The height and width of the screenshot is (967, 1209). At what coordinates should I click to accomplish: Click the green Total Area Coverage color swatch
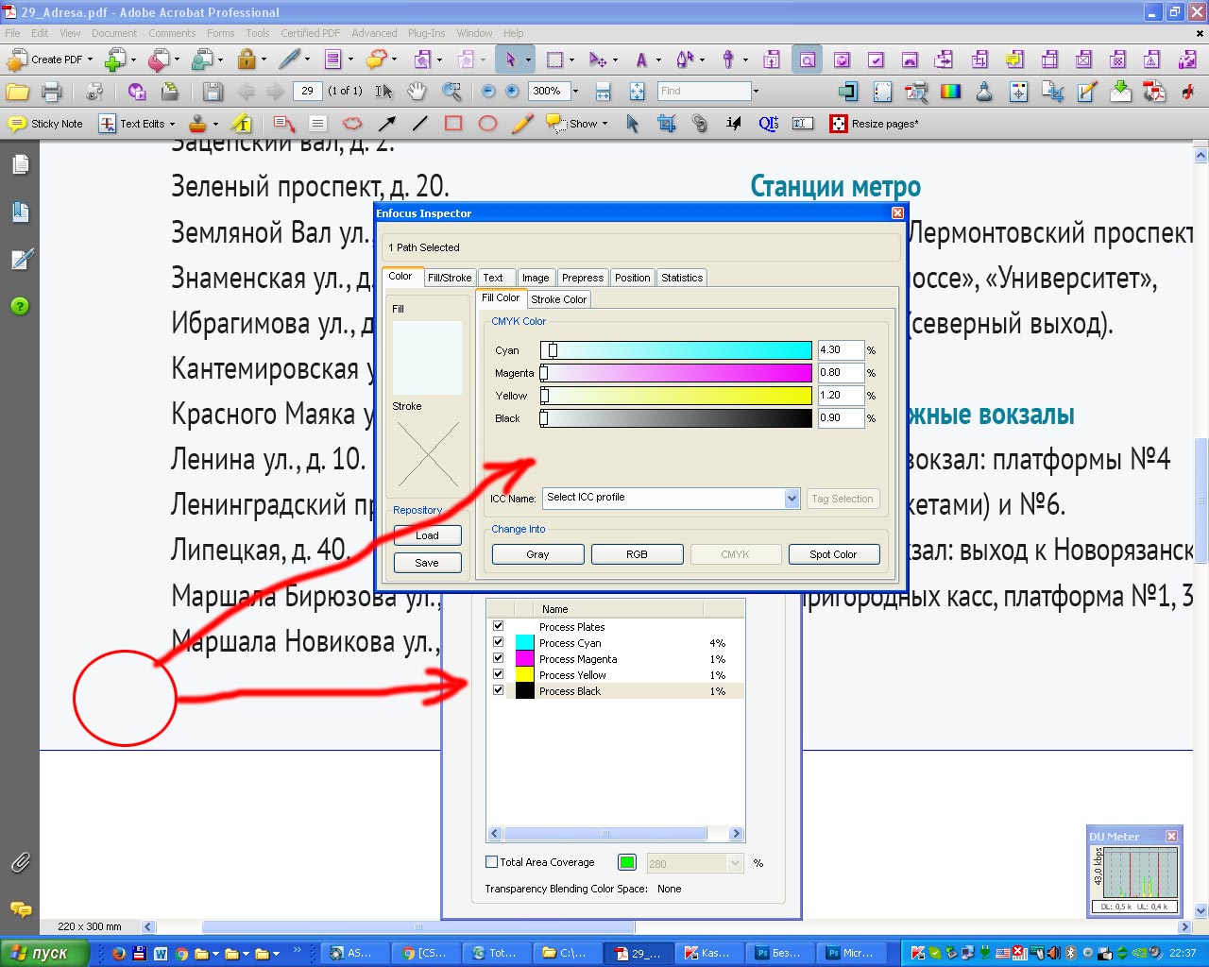click(626, 862)
